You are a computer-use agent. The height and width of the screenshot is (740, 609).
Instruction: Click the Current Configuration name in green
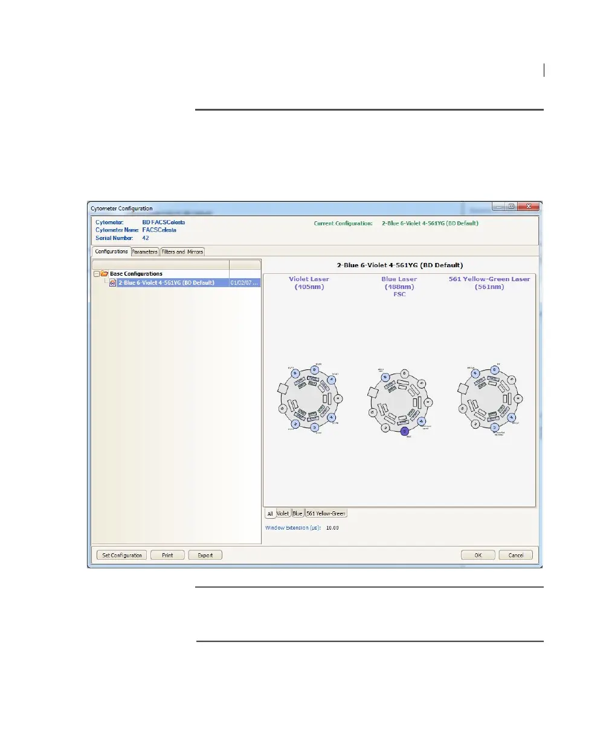pos(430,223)
